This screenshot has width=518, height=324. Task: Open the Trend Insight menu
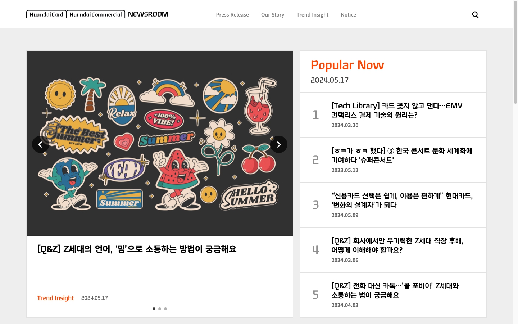click(x=313, y=15)
